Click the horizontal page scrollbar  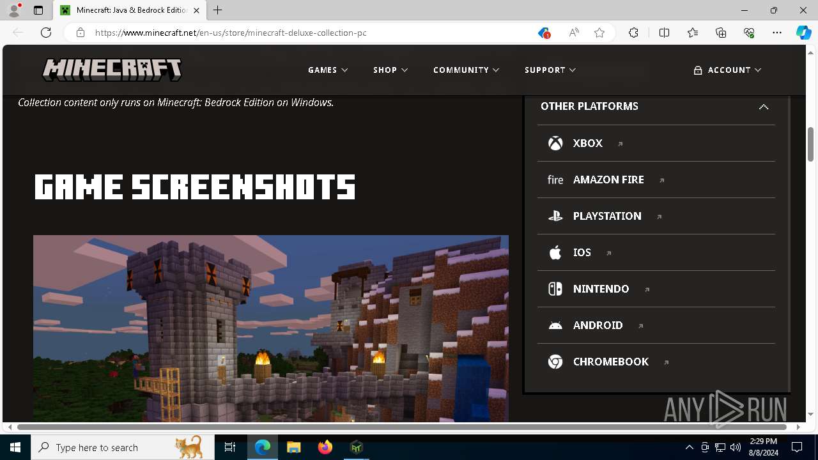401,427
